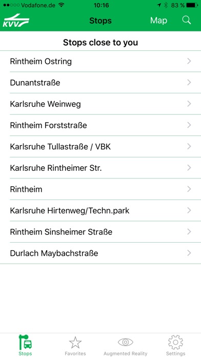Select Karlsruhe Rintheimer Str. stop
This screenshot has width=201, height=357.
[x=100, y=168]
